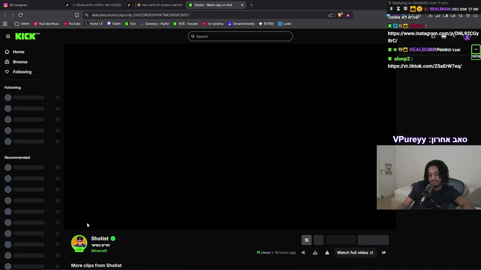The height and width of the screenshot is (270, 481).
Task: Click the Ofir0o username in chat
Action: tap(416, 26)
